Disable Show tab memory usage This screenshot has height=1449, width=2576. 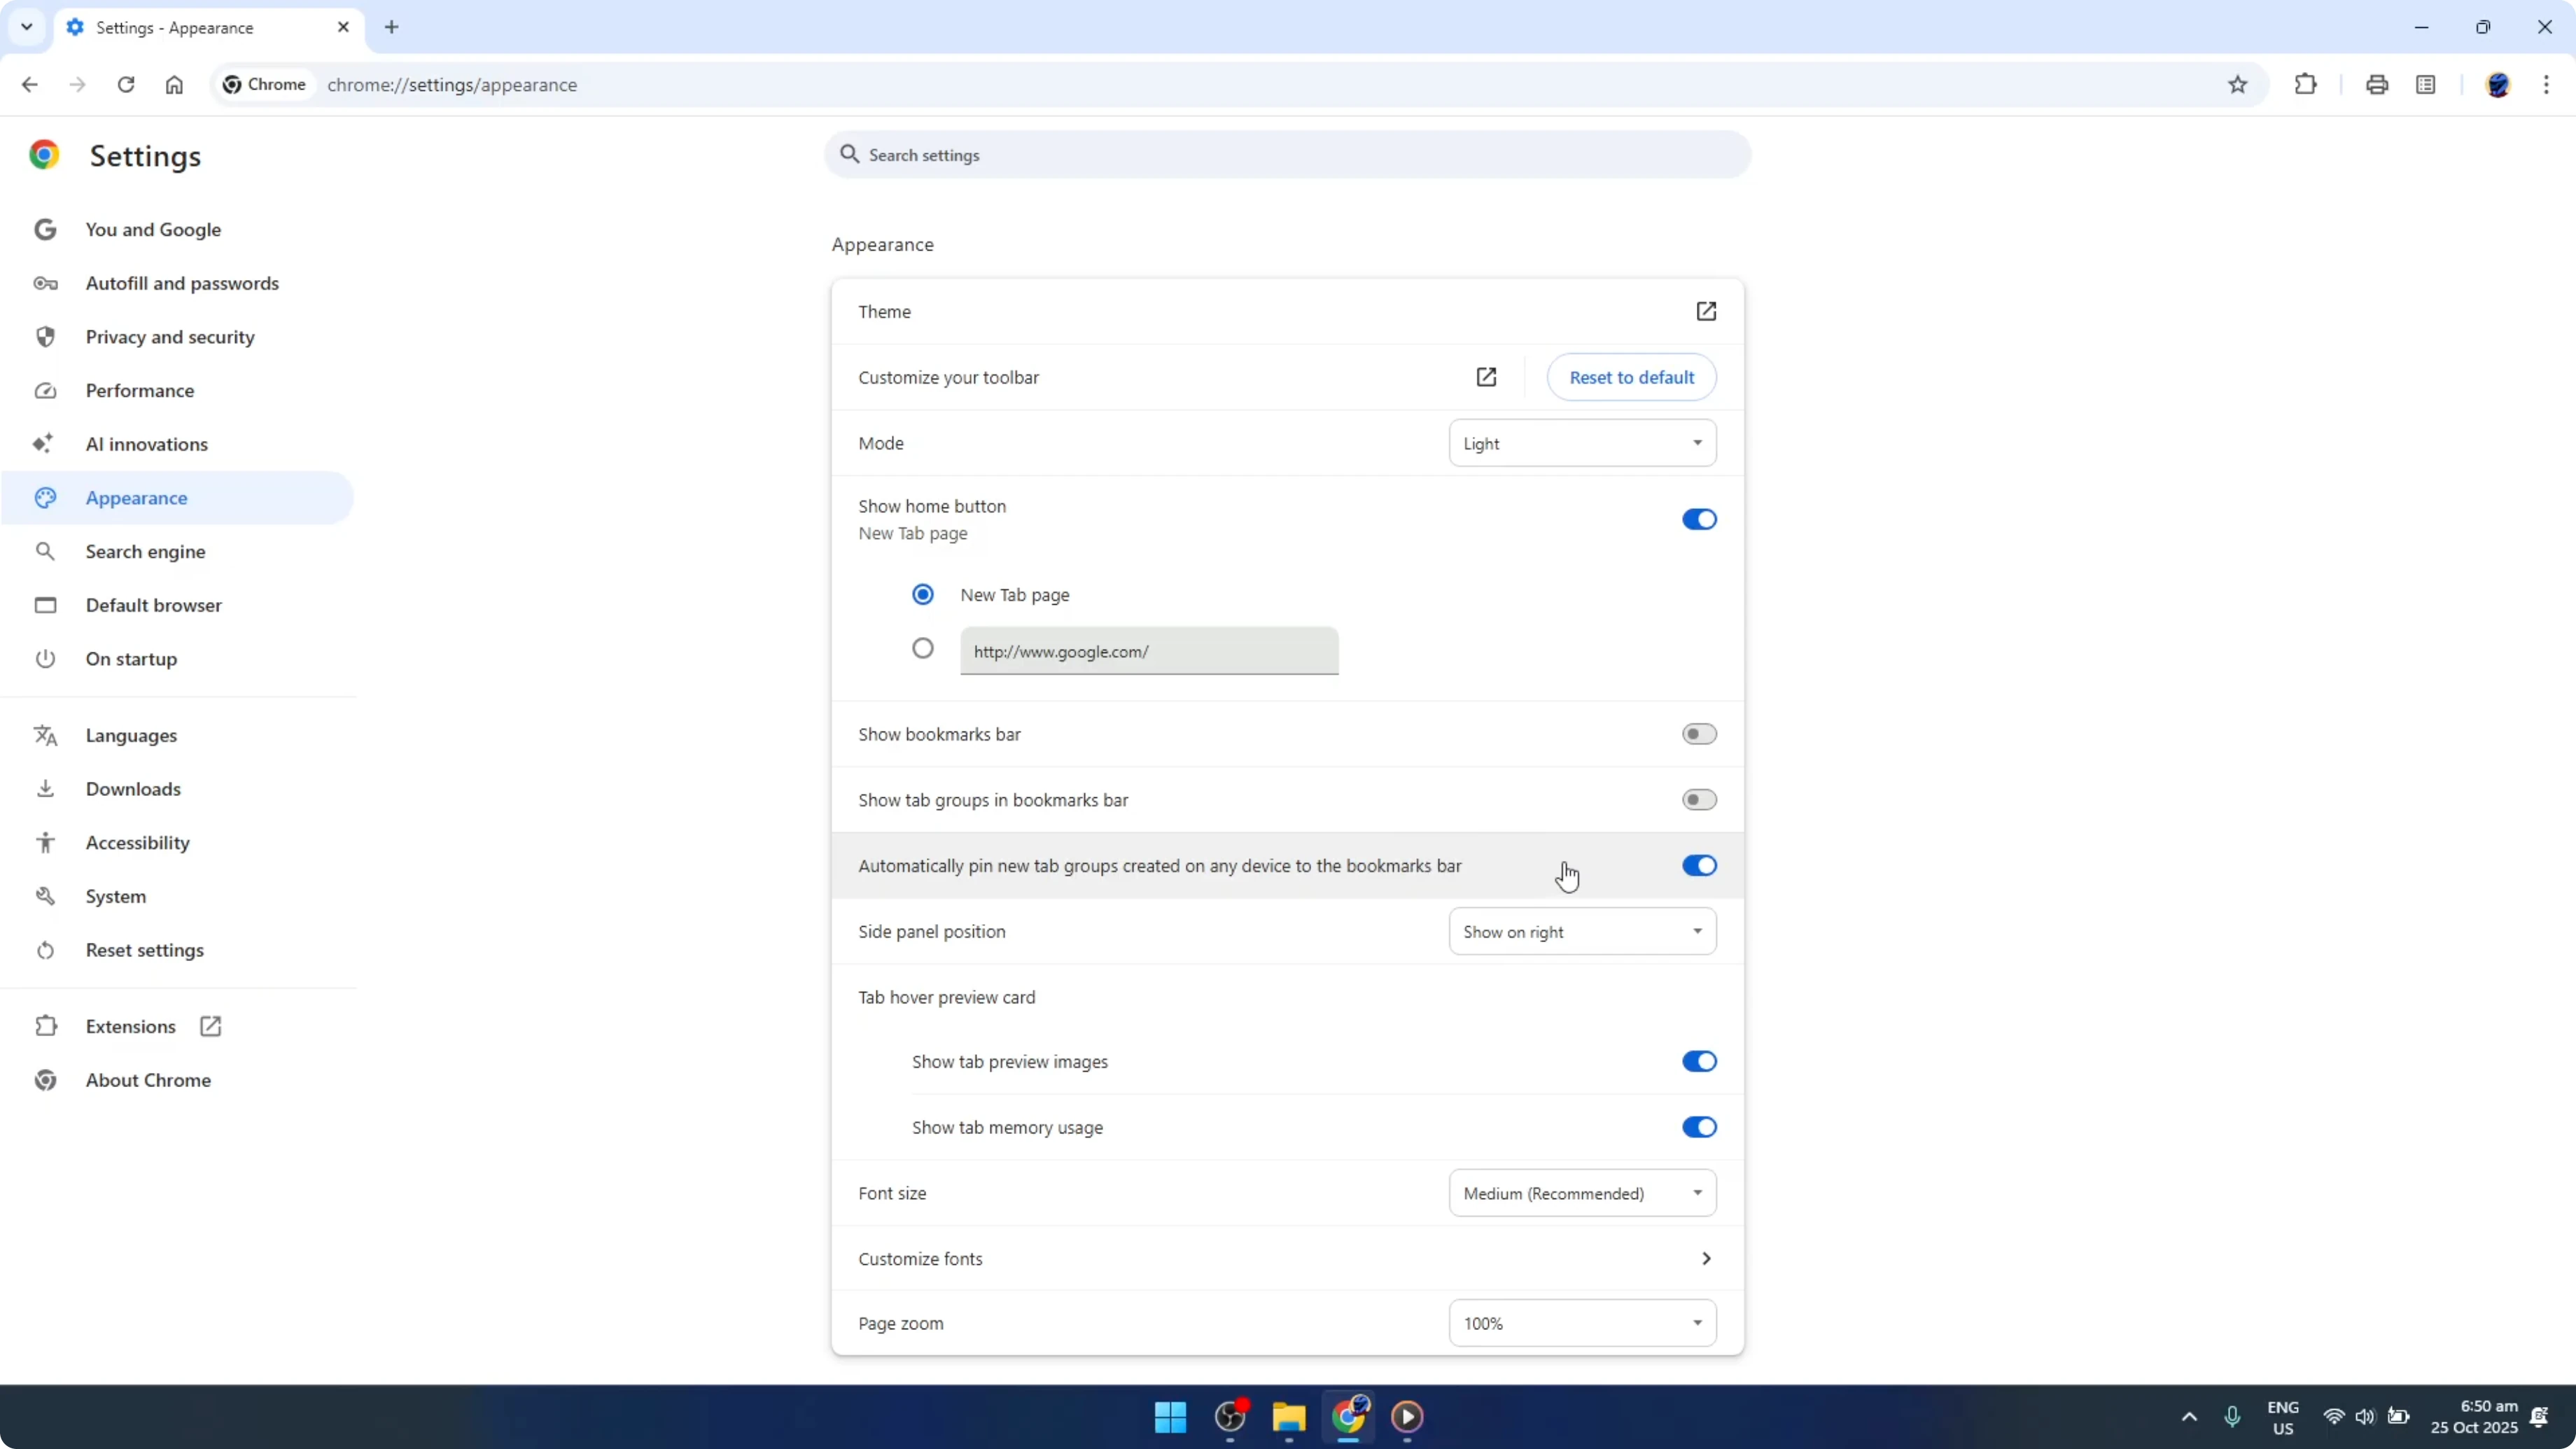(1698, 1127)
